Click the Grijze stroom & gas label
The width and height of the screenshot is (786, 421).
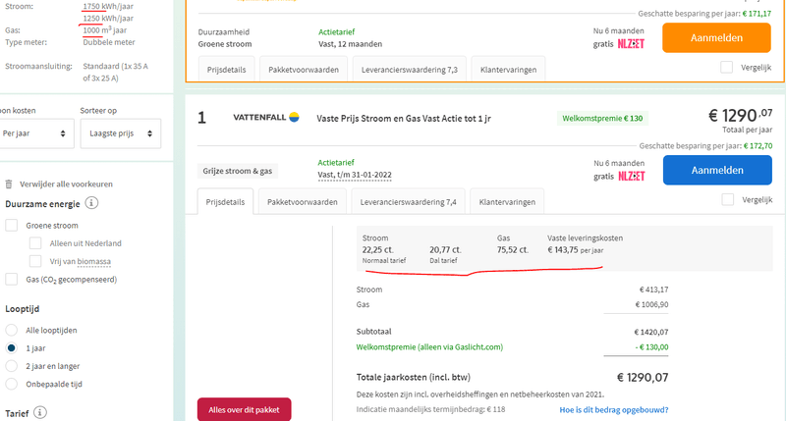(238, 171)
